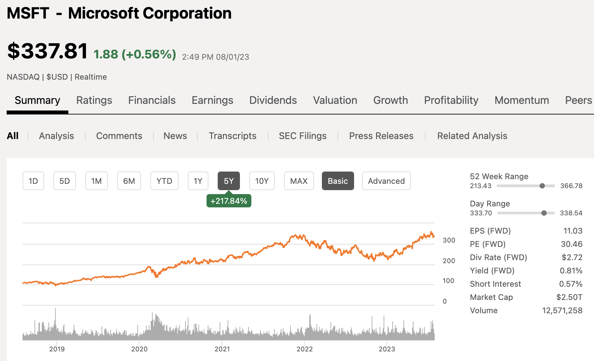Open the Valuation tab
Image resolution: width=594 pixels, height=361 pixels.
click(x=335, y=100)
